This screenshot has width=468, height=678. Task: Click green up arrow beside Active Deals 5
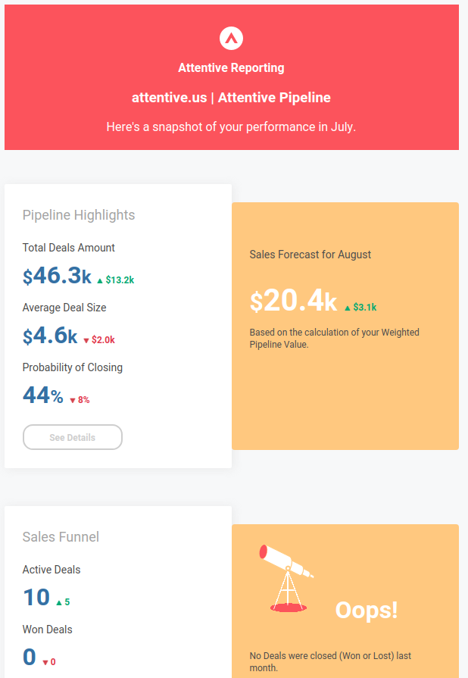59,603
